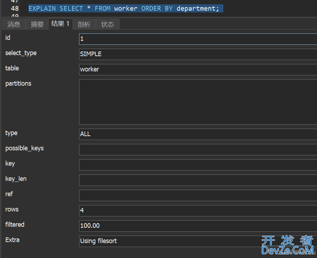Click the SELECT keyword in line 48
This screenshot has width=317, height=258.
pyautogui.click(x=71, y=9)
